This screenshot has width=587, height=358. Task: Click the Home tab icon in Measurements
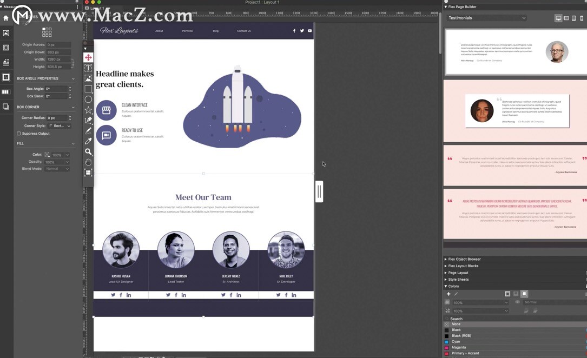(6, 18)
